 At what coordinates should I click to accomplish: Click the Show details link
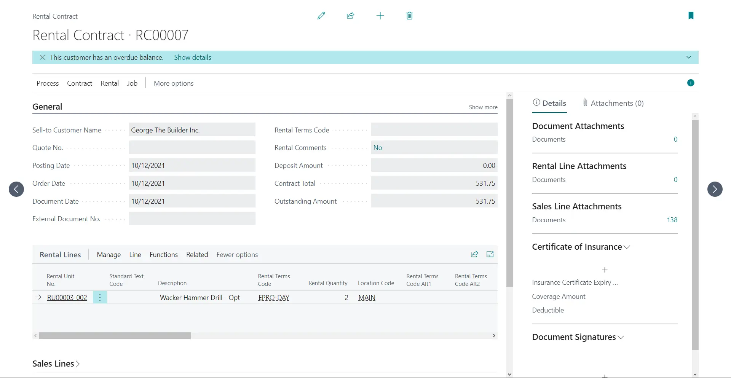point(192,57)
